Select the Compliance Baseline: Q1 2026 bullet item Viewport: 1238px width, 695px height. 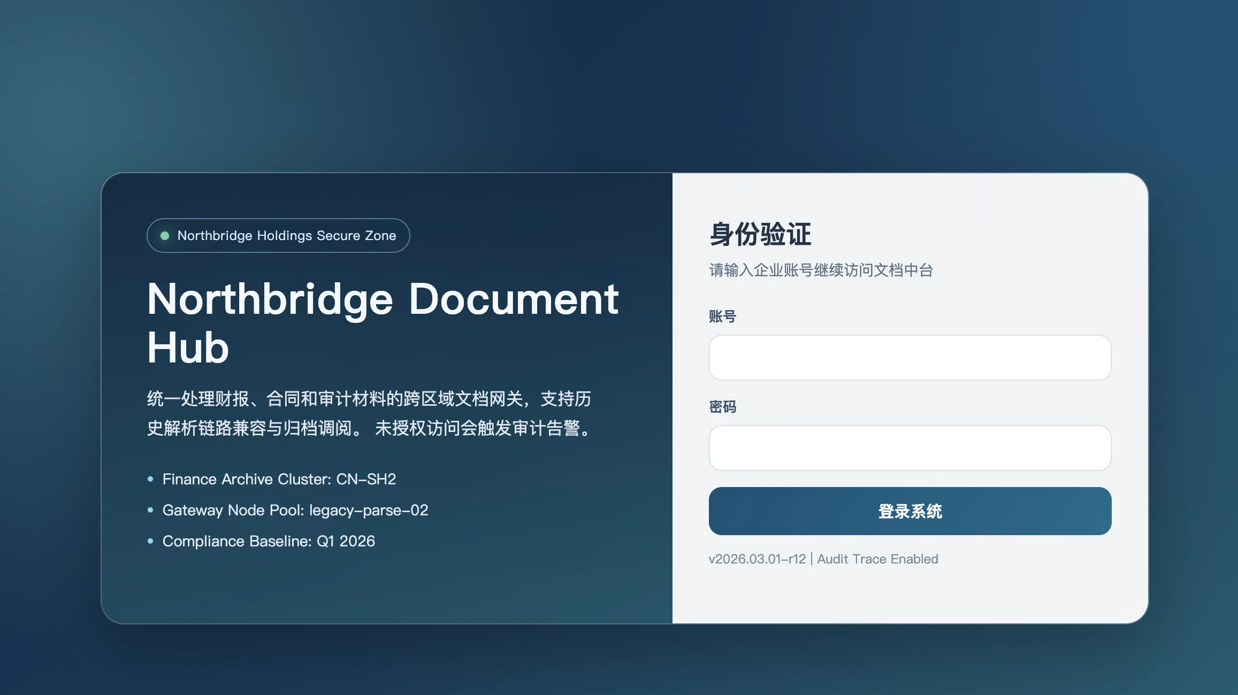[269, 541]
